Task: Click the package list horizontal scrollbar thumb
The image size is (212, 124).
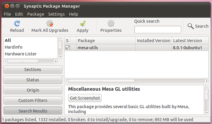Action: click(x=102, y=81)
